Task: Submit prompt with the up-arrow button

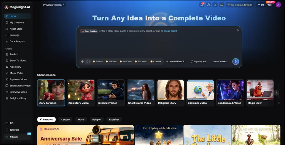Action: [235, 62]
